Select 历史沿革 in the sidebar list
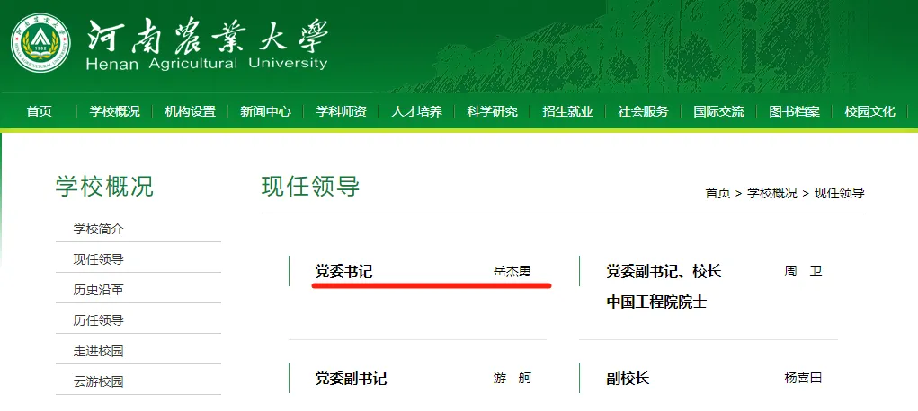 tap(98, 290)
